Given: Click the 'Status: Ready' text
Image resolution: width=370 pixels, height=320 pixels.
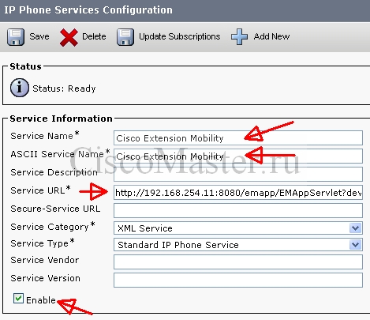Looking at the screenshot, I should 64,88.
